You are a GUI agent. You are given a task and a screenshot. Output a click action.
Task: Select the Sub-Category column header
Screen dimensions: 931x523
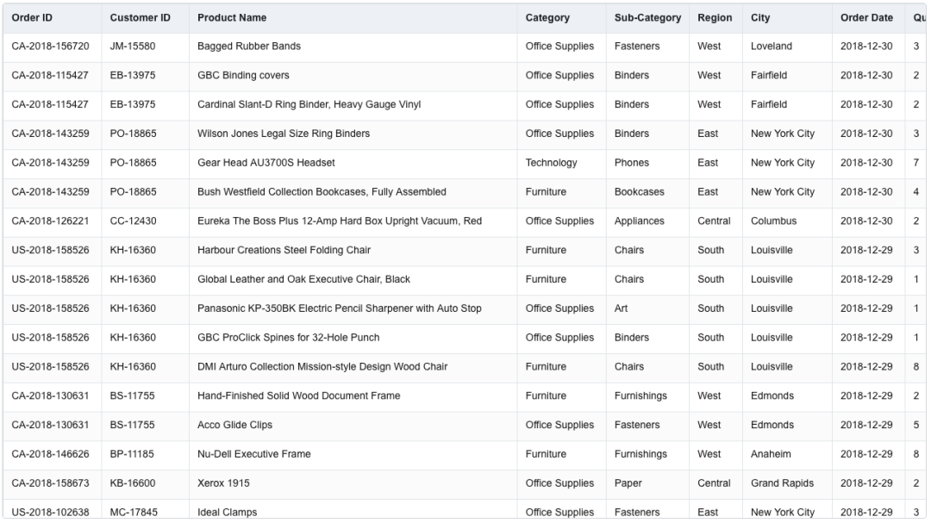pyautogui.click(x=647, y=18)
